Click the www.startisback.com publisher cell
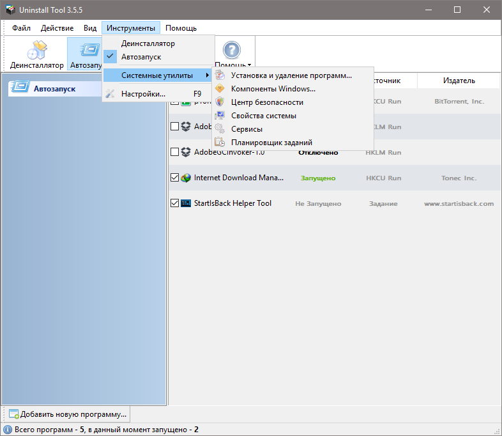 [459, 203]
